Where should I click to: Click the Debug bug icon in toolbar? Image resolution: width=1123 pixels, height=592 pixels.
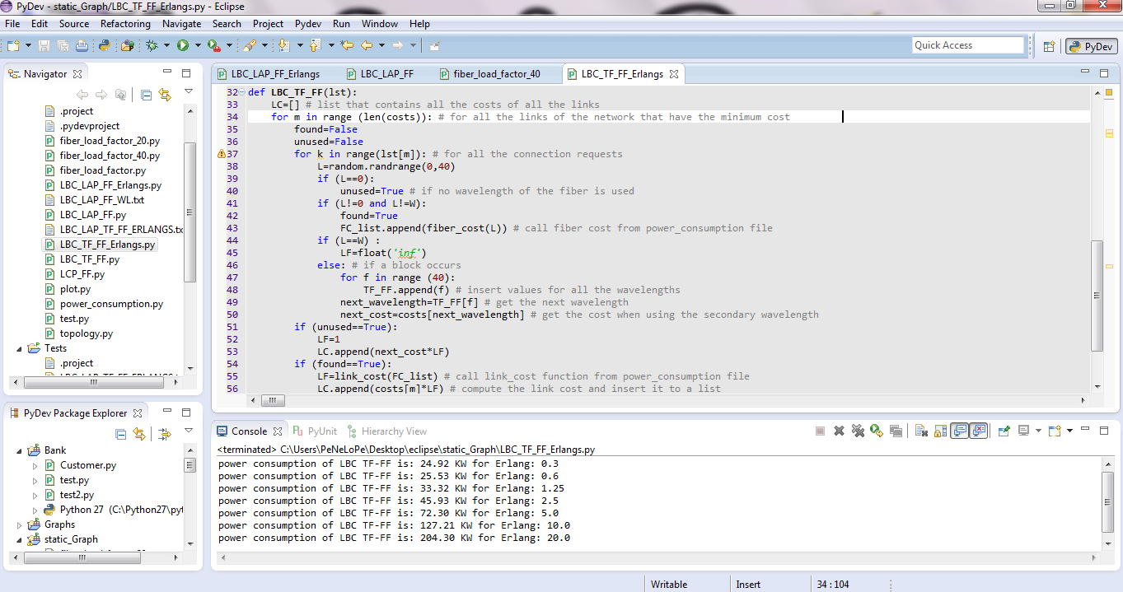click(152, 45)
